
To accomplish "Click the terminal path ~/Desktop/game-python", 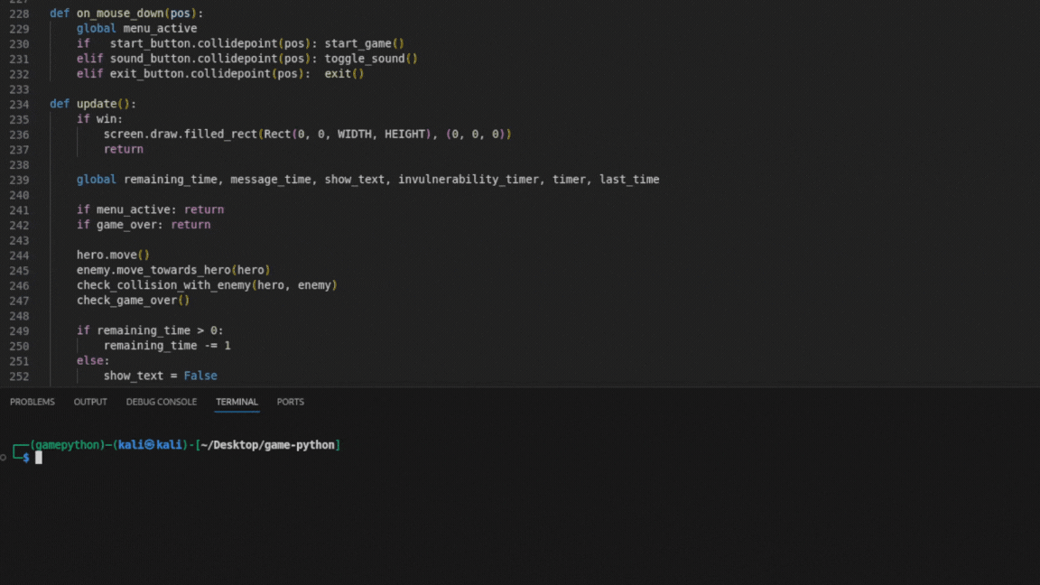I will 268,445.
